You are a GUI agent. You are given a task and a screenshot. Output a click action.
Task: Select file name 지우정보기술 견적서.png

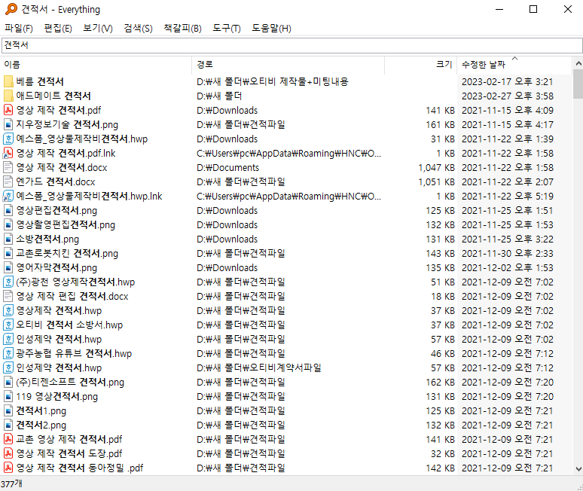point(67,124)
